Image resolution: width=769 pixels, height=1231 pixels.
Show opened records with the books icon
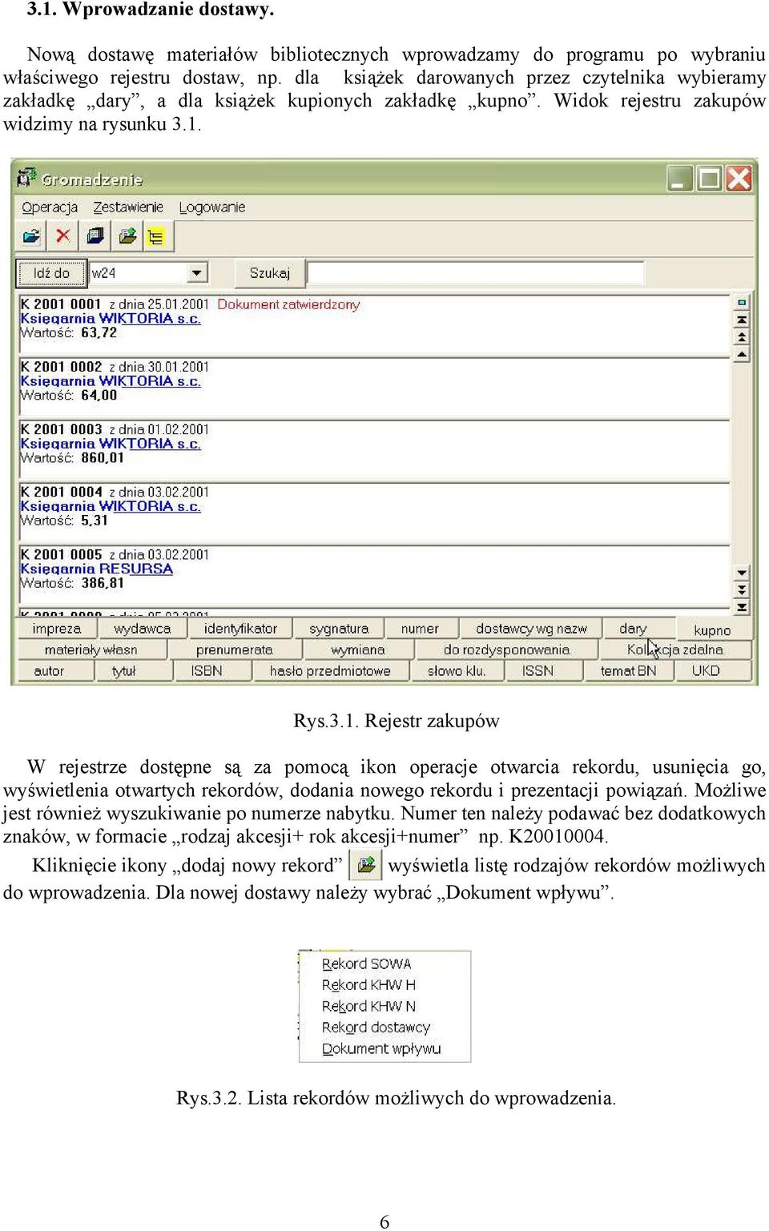tap(95, 235)
